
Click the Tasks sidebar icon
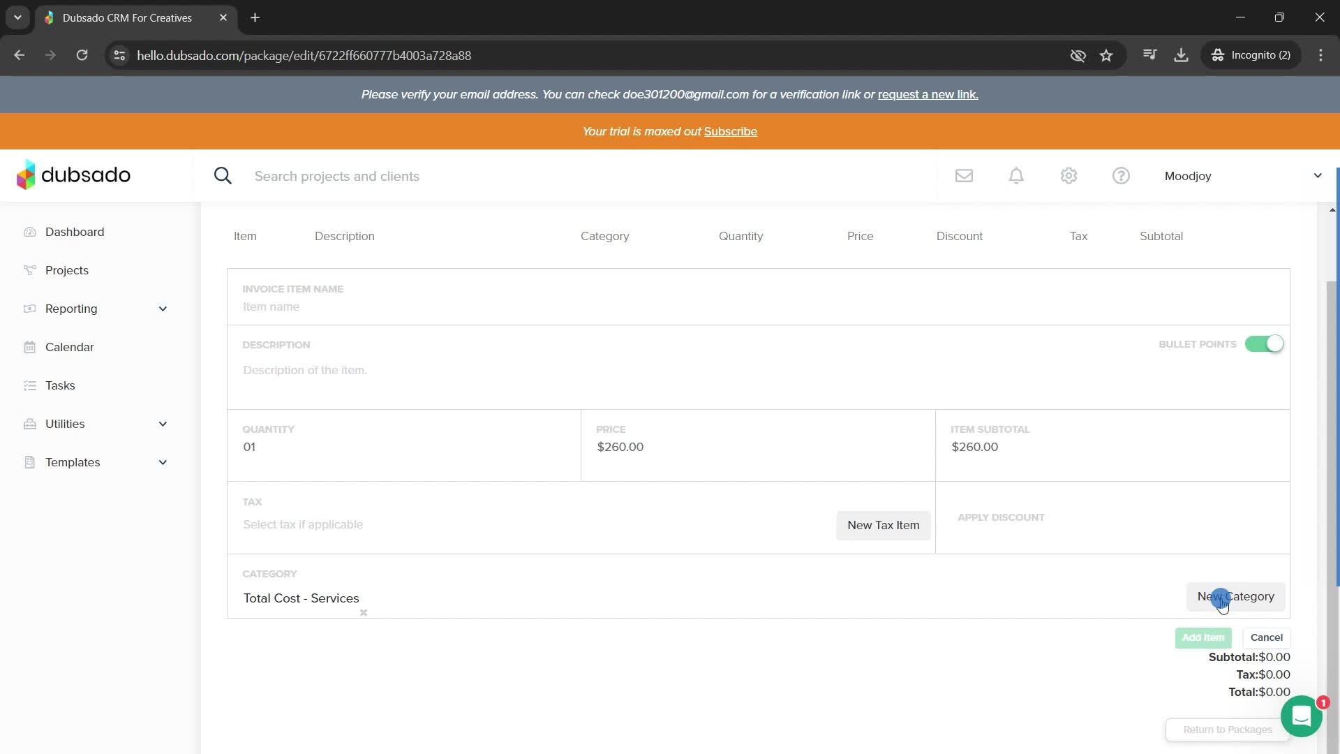[29, 385]
